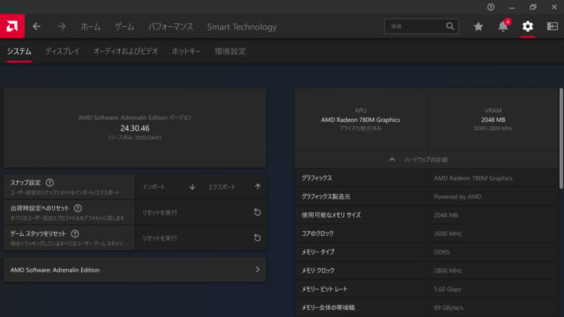Image resolution: width=564 pixels, height=317 pixels.
Task: Click reset icon for ゲーム スタッツをリセット
Action: (257, 237)
